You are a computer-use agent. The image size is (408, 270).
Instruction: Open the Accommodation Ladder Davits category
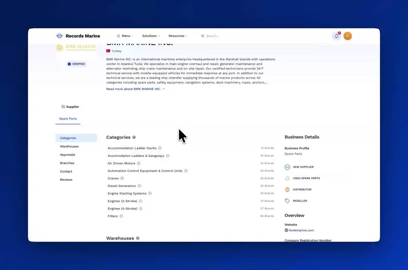(132, 148)
